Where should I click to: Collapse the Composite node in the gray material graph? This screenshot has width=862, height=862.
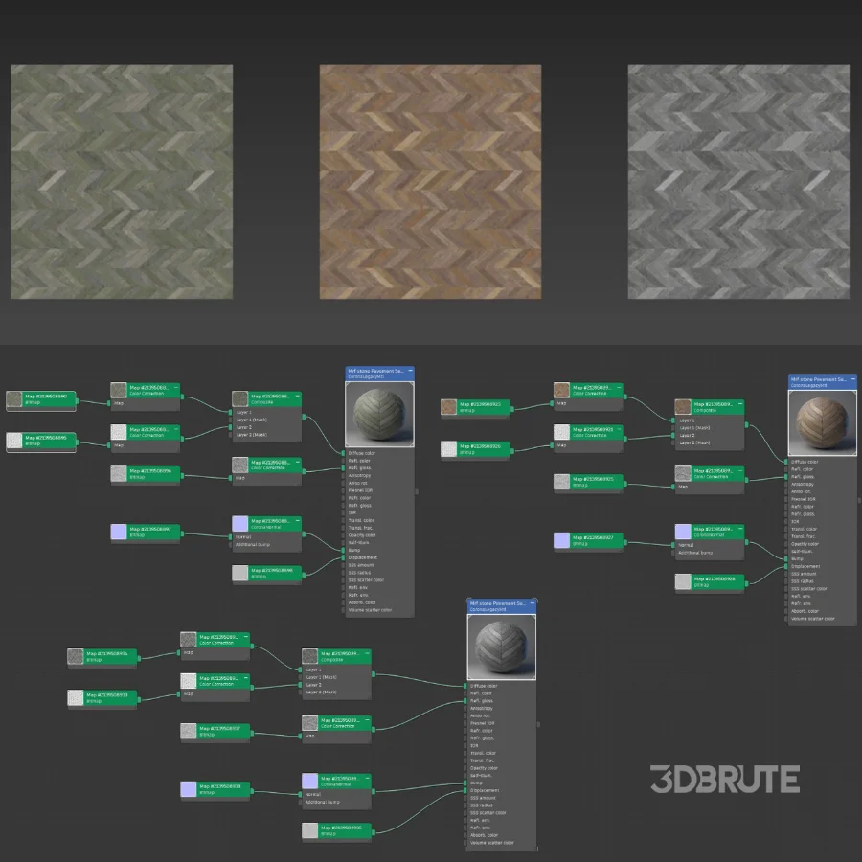[x=367, y=653]
